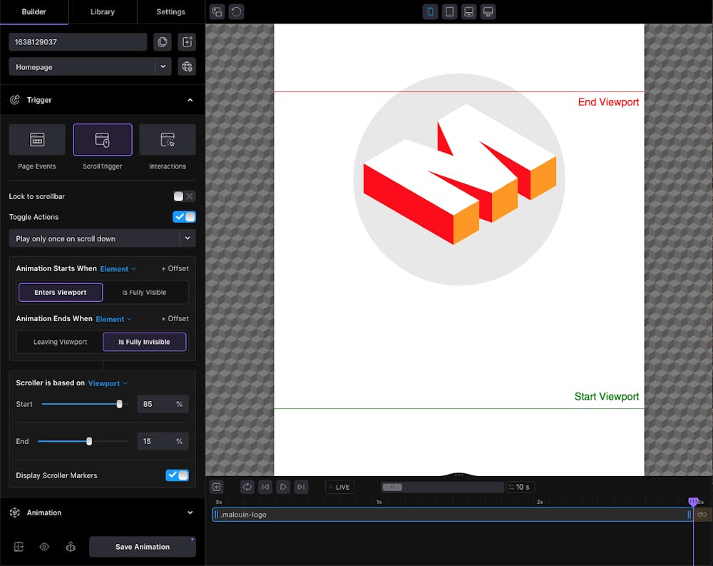Open the Start value percent unit
The height and width of the screenshot is (566, 713).
pos(179,404)
